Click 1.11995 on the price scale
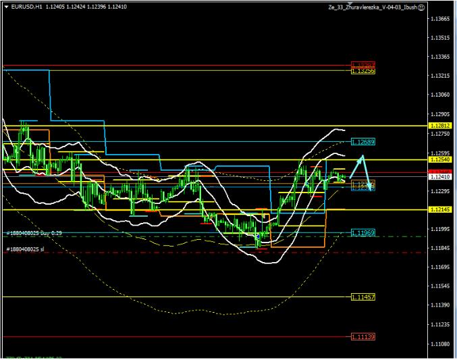Viewport: 457px width, 360px height. click(x=440, y=229)
